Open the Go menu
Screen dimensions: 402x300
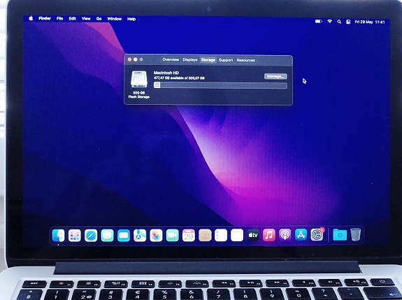(x=99, y=19)
